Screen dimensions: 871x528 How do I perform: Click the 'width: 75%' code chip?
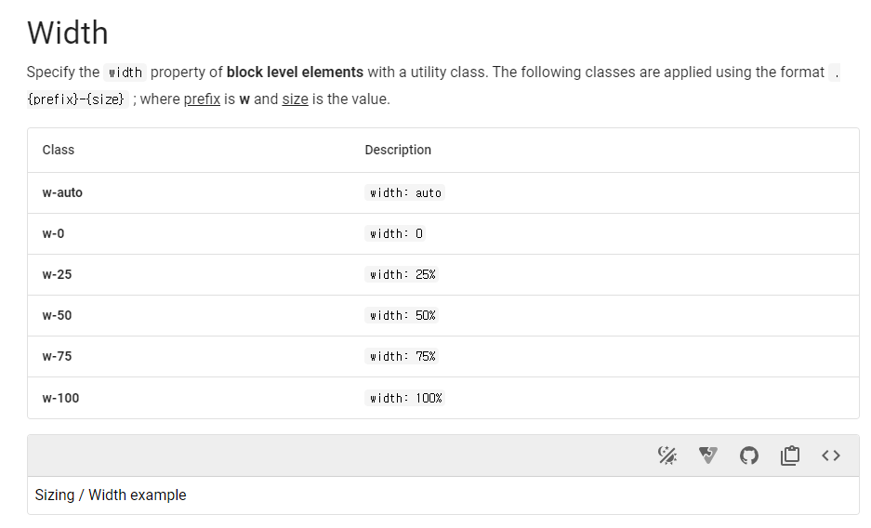[x=402, y=356]
